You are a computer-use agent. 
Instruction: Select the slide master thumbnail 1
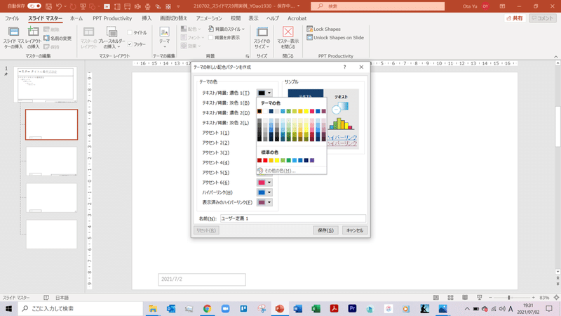click(x=46, y=84)
